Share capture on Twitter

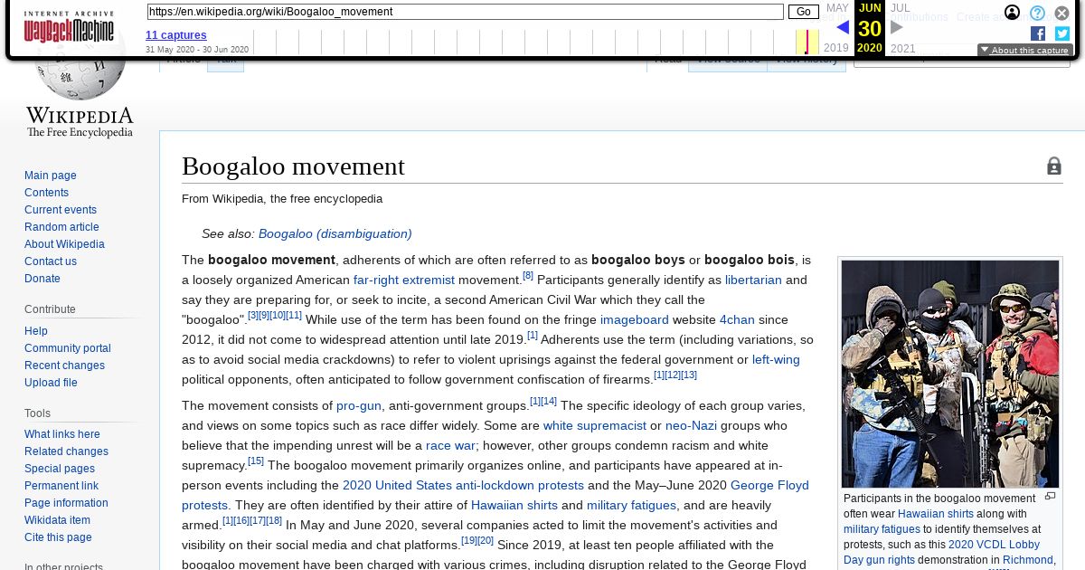1062,33
